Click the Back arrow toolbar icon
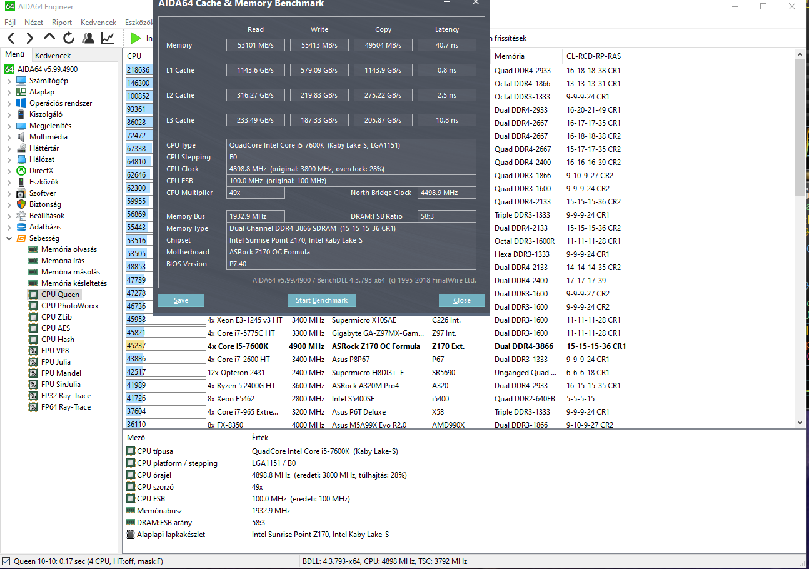809x569 pixels. tap(11, 38)
